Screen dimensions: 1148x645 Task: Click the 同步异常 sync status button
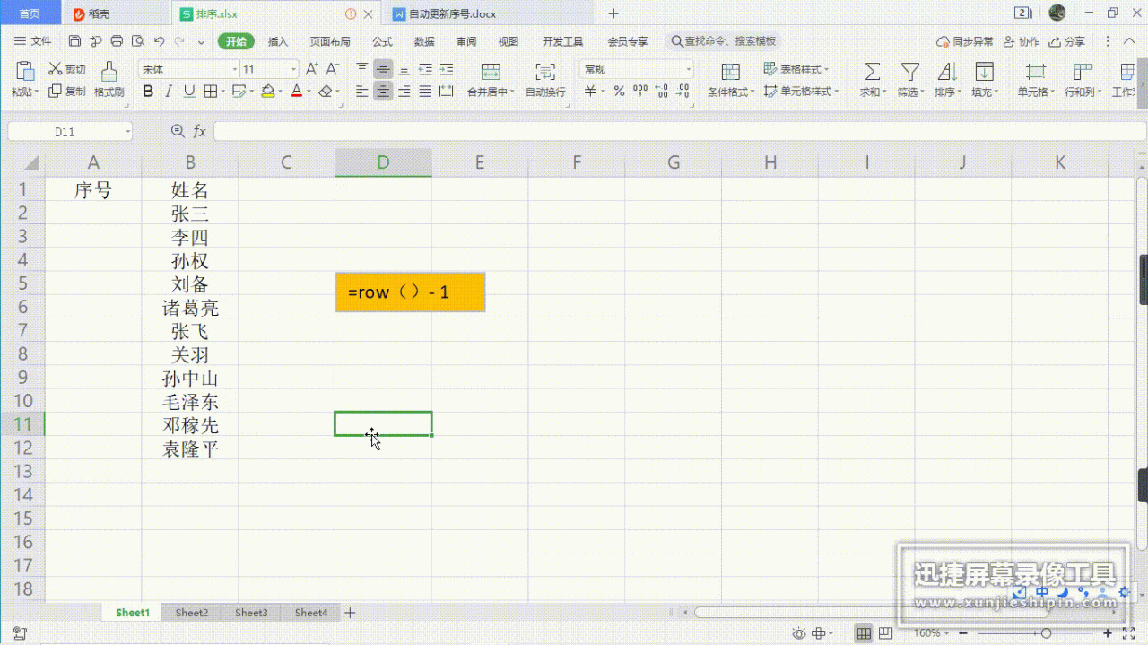tap(965, 41)
